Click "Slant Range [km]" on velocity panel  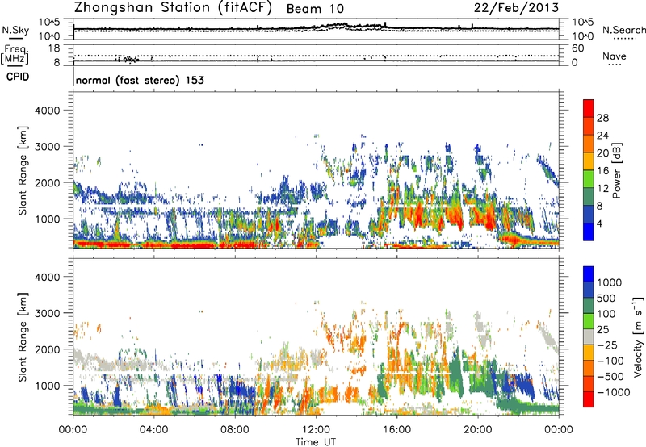tap(23, 336)
